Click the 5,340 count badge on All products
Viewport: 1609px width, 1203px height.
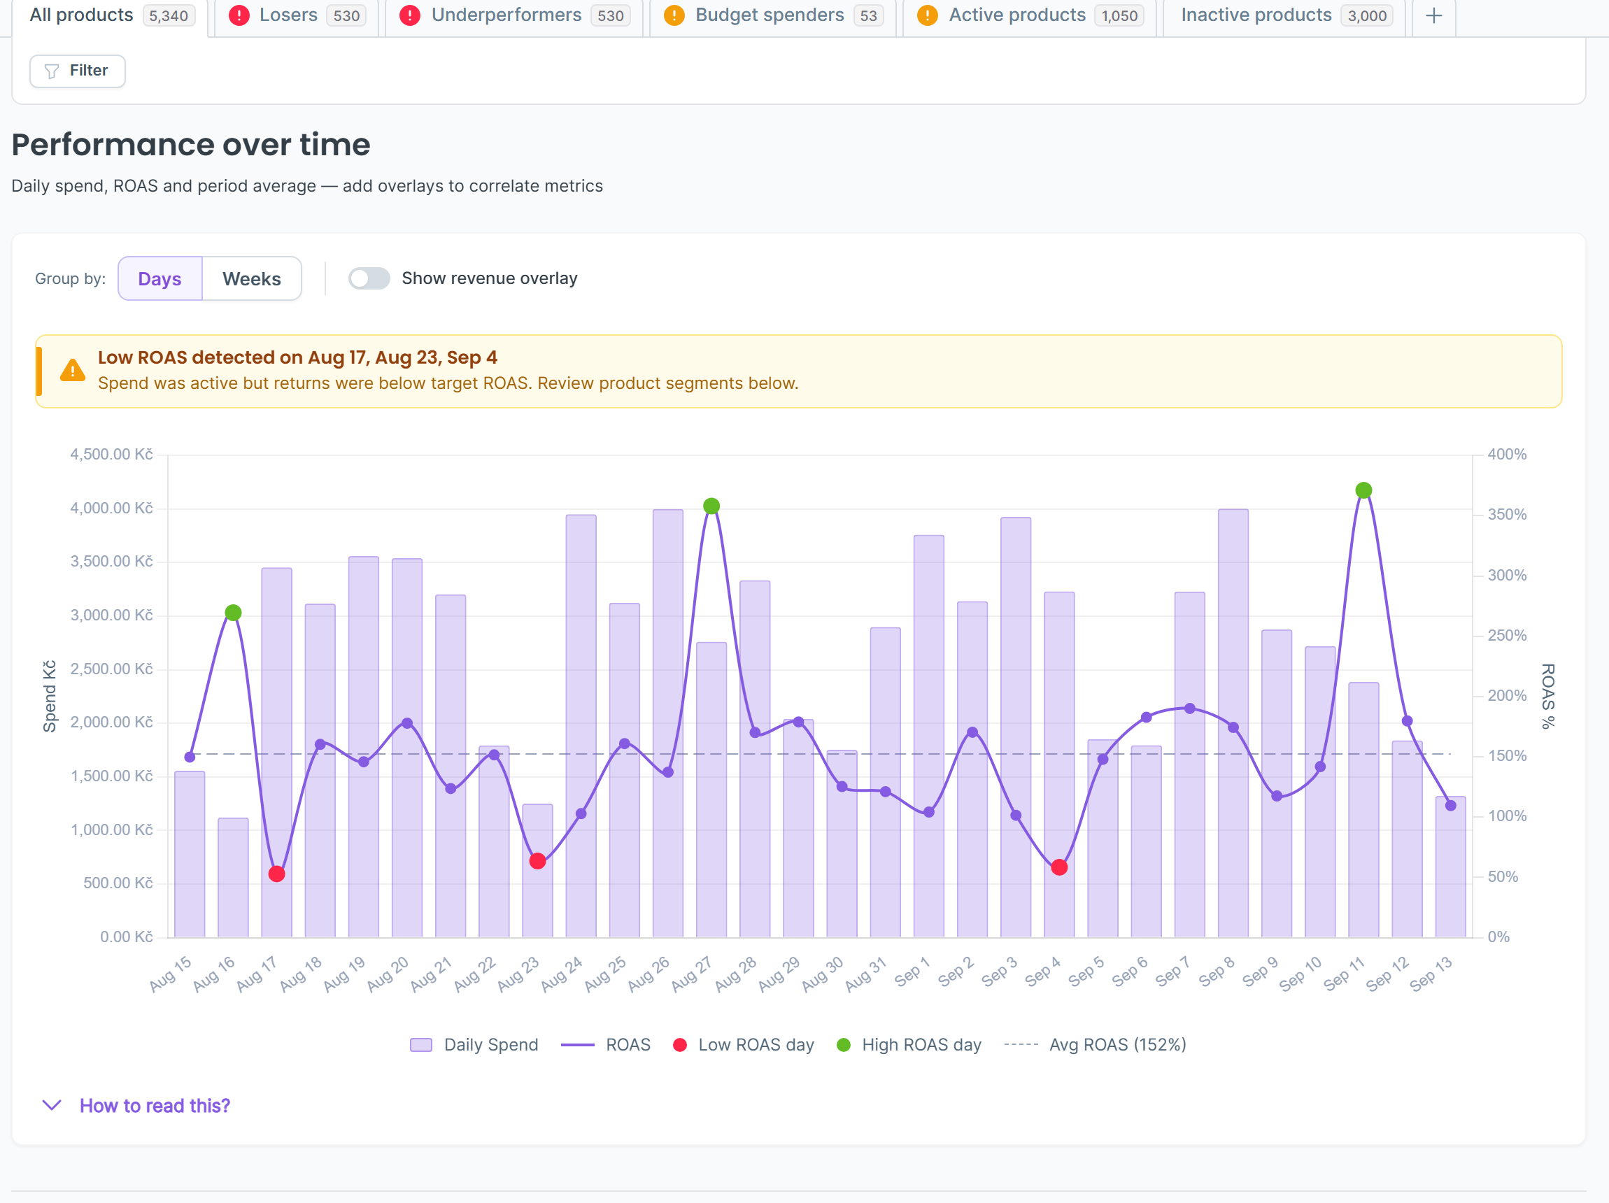coord(169,15)
